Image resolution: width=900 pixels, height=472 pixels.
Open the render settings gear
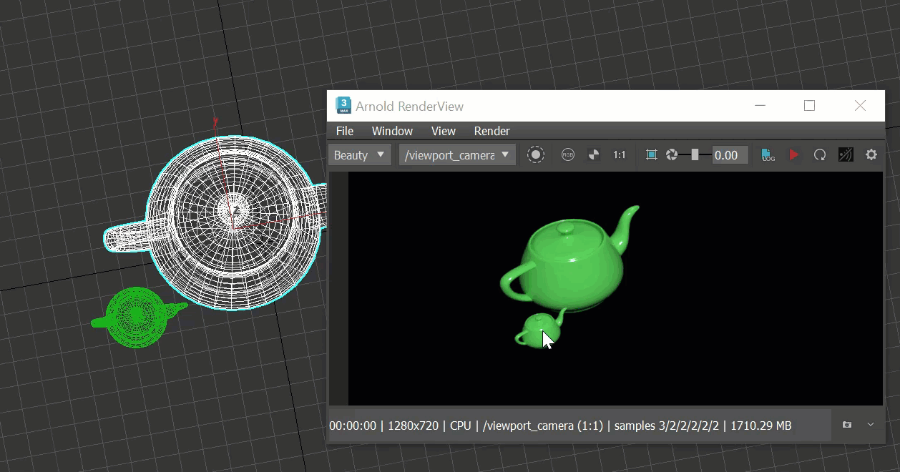pyautogui.click(x=871, y=154)
